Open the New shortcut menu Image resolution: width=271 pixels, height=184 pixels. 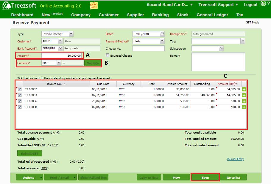click(x=52, y=15)
